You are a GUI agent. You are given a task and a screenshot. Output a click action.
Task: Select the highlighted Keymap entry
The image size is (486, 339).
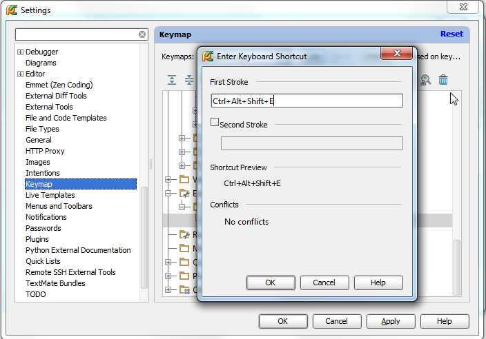coord(81,184)
